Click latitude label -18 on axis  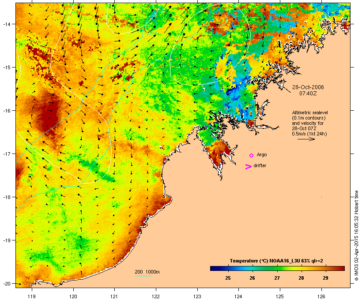(x=6, y=197)
